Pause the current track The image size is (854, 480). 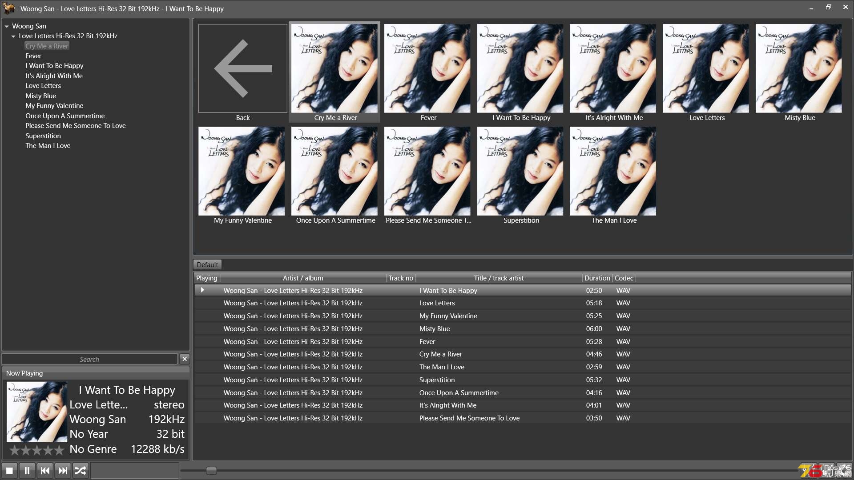pos(27,470)
